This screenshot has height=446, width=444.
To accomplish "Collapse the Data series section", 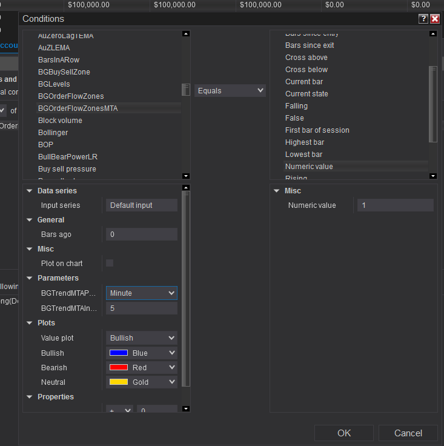I will click(29, 191).
